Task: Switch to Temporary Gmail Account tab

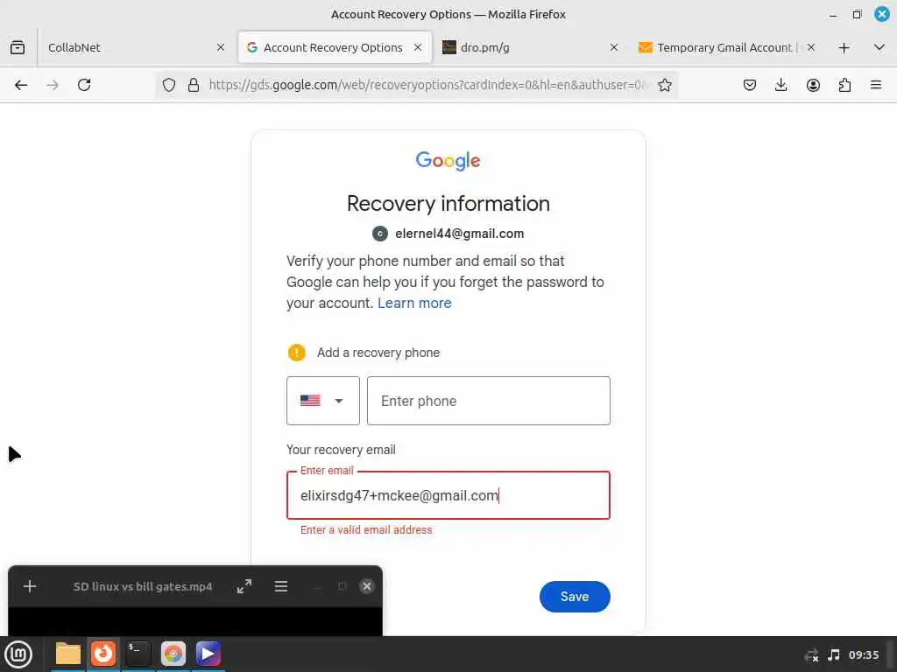Action: 726,47
